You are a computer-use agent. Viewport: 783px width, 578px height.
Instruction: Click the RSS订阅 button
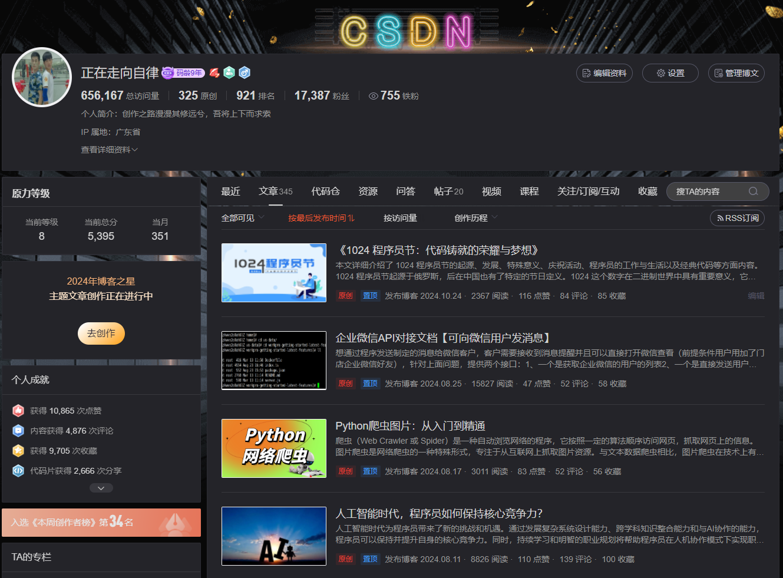click(738, 218)
